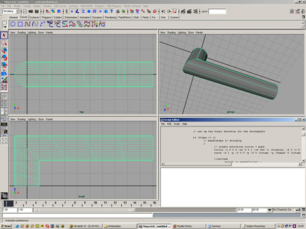Switch to the Polygons shelf tab

pyautogui.click(x=47, y=17)
